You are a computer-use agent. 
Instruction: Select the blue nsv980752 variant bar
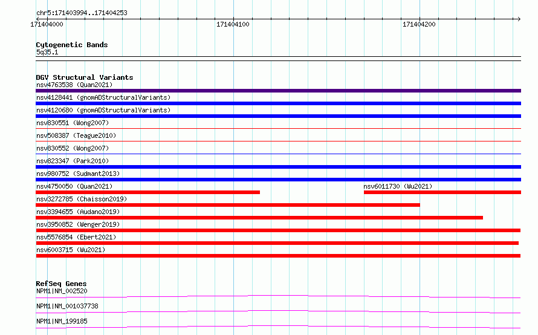click(x=278, y=180)
